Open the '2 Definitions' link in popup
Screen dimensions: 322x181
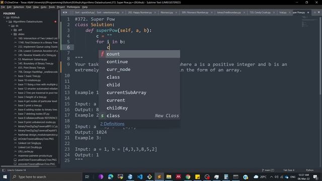coord(112,124)
